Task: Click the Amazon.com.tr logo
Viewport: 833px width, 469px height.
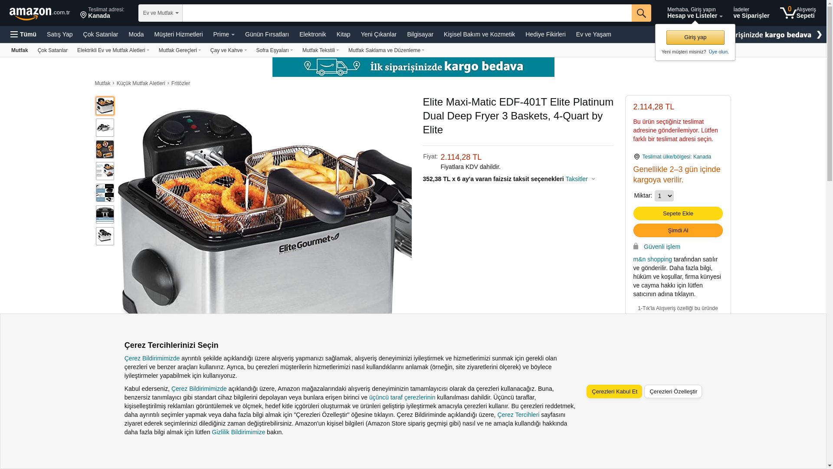Action: pos(39,13)
